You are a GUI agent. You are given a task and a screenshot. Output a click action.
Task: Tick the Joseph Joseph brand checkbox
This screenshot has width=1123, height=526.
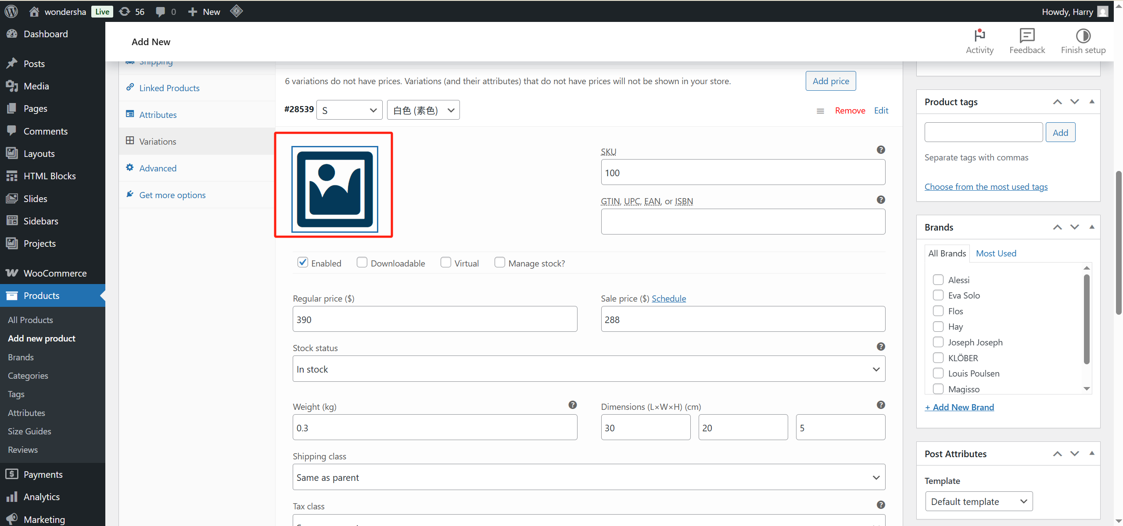pyautogui.click(x=938, y=342)
